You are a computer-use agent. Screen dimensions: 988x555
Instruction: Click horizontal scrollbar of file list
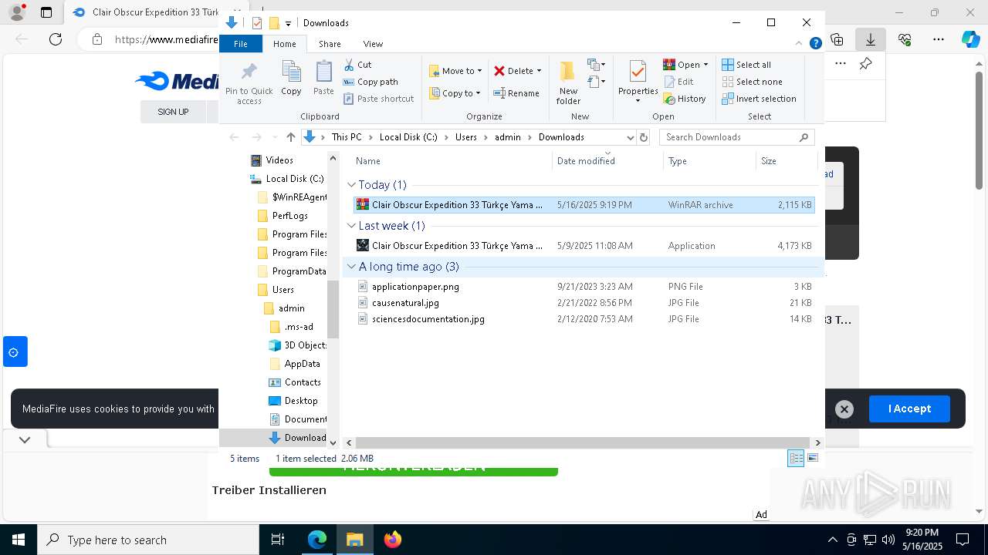pos(583,442)
